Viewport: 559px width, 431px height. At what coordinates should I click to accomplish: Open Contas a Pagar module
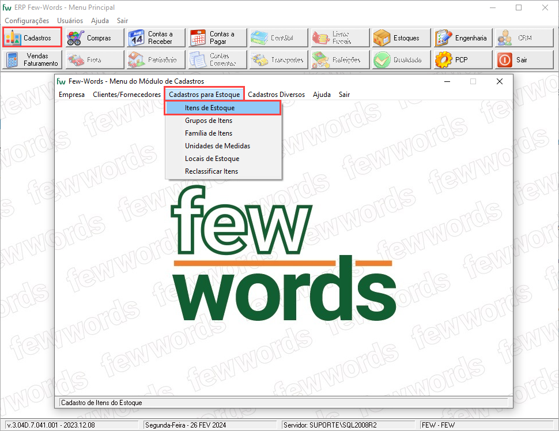217,38
